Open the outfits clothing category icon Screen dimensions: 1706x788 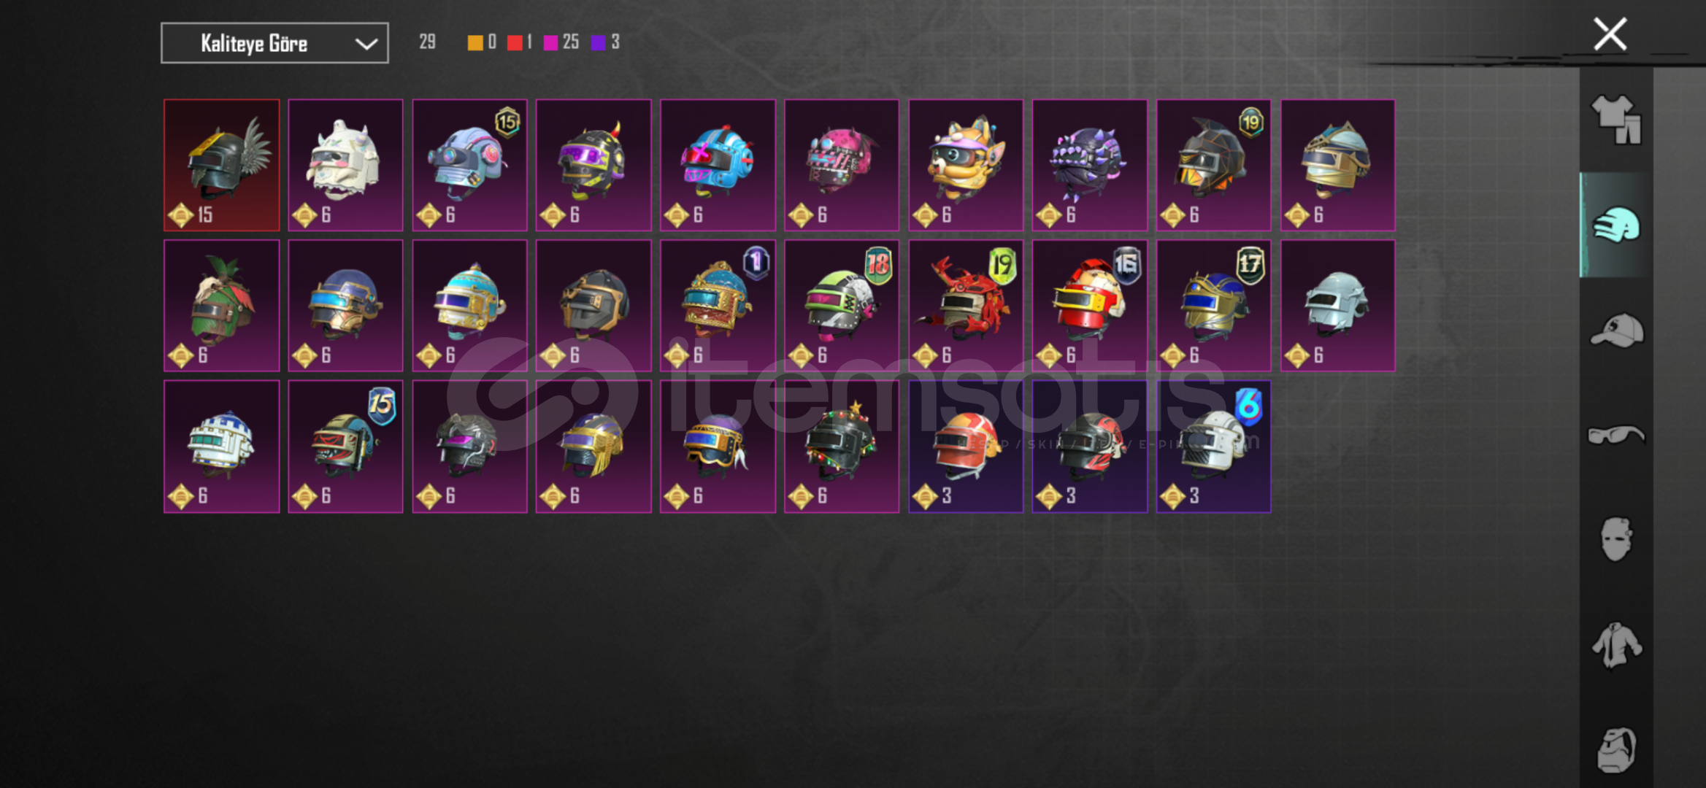(1616, 120)
